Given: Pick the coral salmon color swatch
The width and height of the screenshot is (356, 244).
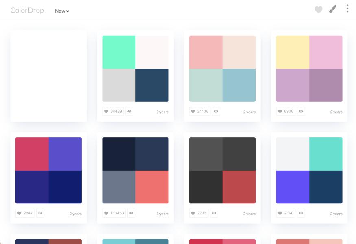Looking at the screenshot, I should [152, 187].
